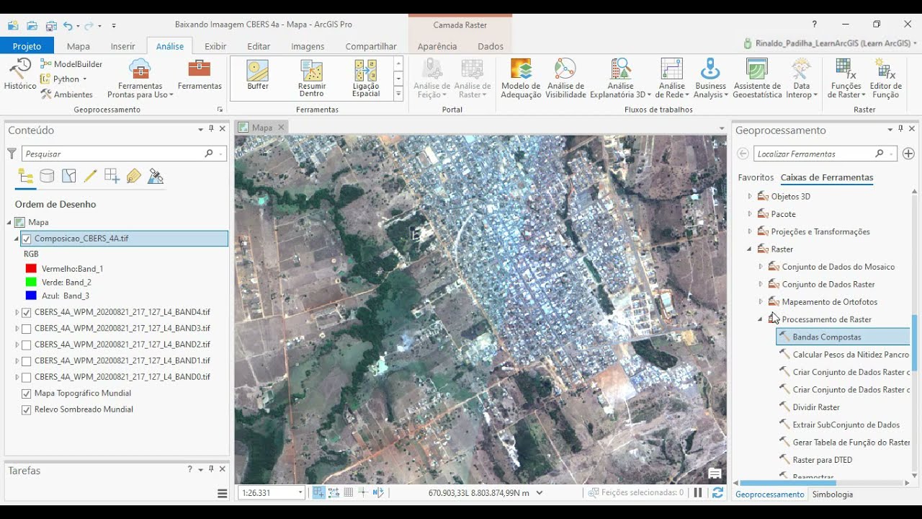Screen dimensions: 922x519
Task: Select the Ligação Espacial tool
Action: point(366,79)
